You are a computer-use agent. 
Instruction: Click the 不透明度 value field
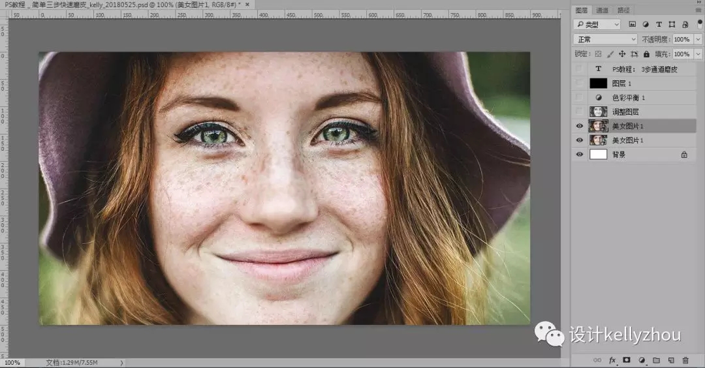point(683,40)
